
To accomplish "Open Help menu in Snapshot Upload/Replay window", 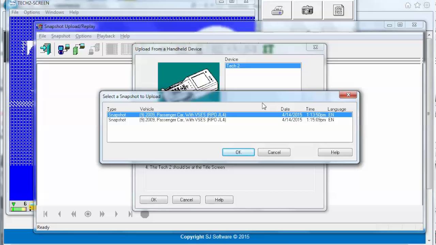I will [125, 36].
